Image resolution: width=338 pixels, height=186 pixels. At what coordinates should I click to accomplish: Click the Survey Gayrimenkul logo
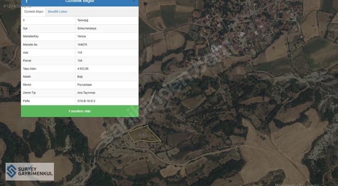30,171
